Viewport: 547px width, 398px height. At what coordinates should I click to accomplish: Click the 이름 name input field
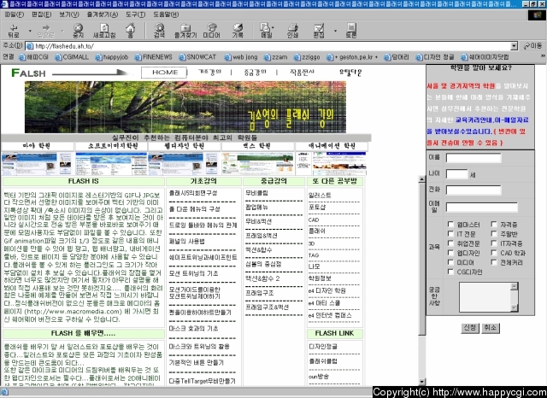coord(473,158)
